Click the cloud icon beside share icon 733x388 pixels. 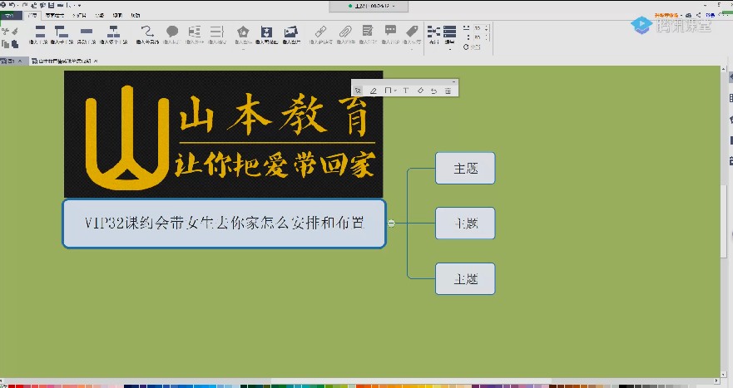tap(689, 16)
